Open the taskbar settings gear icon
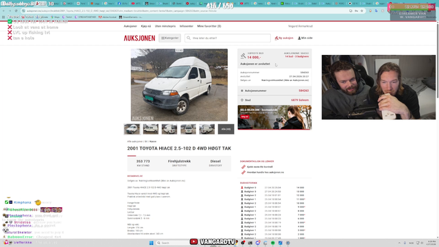This screenshot has height=247, width=439. (287, 243)
